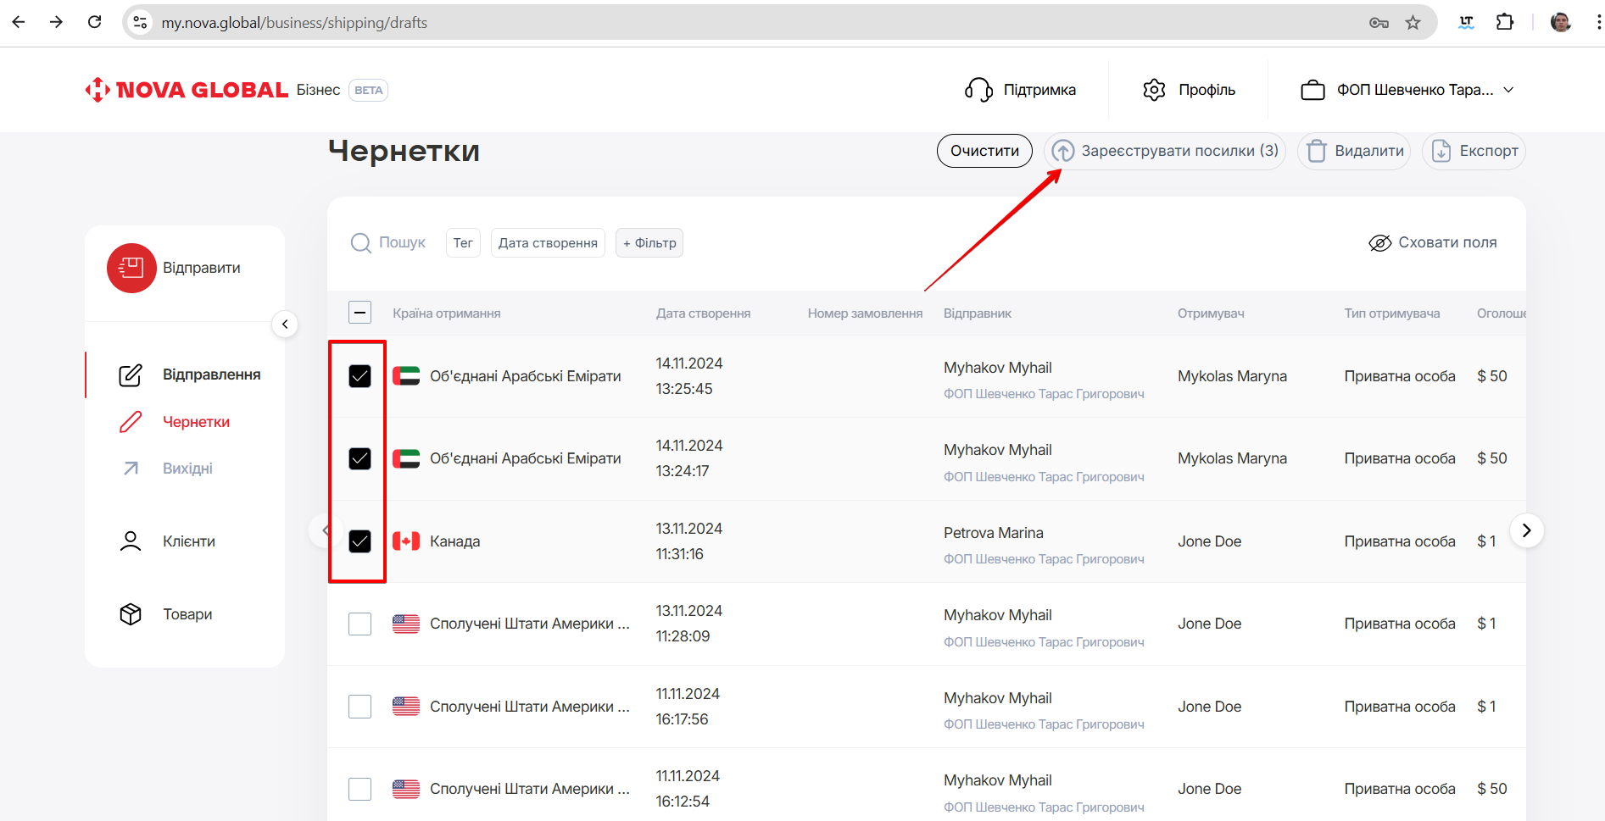This screenshot has width=1605, height=821.
Task: Toggle the select-all header checkbox
Action: [359, 313]
